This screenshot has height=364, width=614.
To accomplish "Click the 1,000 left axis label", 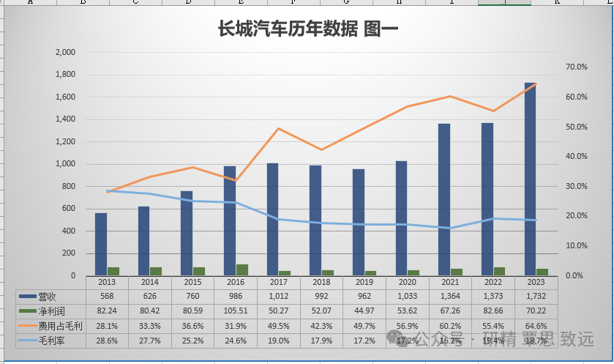I will 65,164.
